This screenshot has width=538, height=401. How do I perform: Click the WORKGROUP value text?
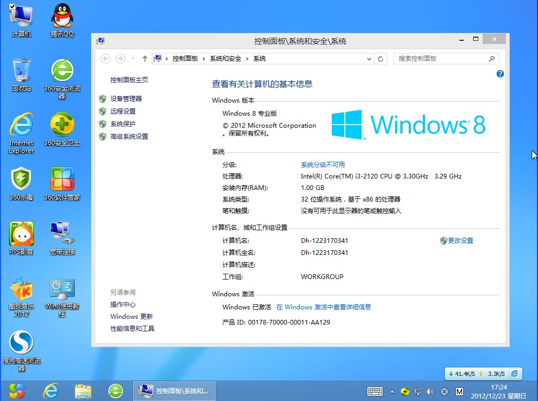(x=322, y=277)
